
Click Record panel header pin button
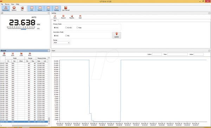tap(49, 51)
